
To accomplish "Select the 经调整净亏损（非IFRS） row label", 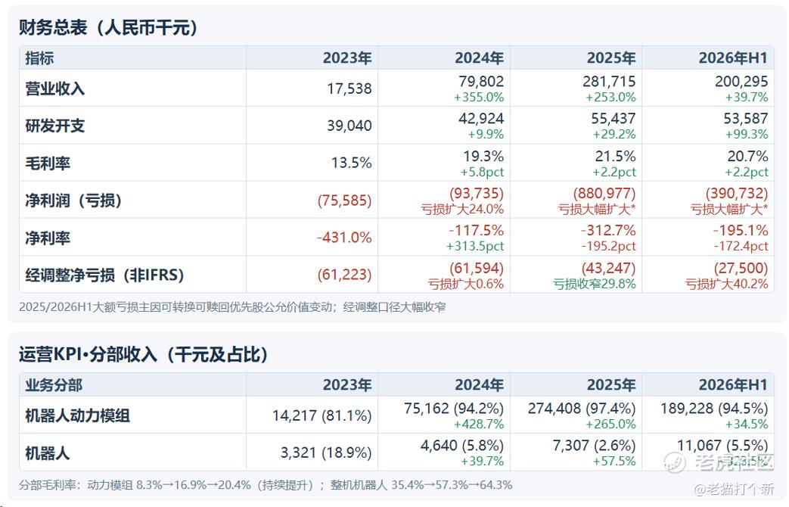I will pyautogui.click(x=104, y=275).
